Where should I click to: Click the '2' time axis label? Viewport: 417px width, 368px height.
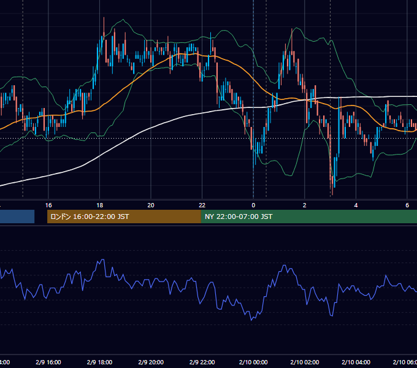click(305, 205)
